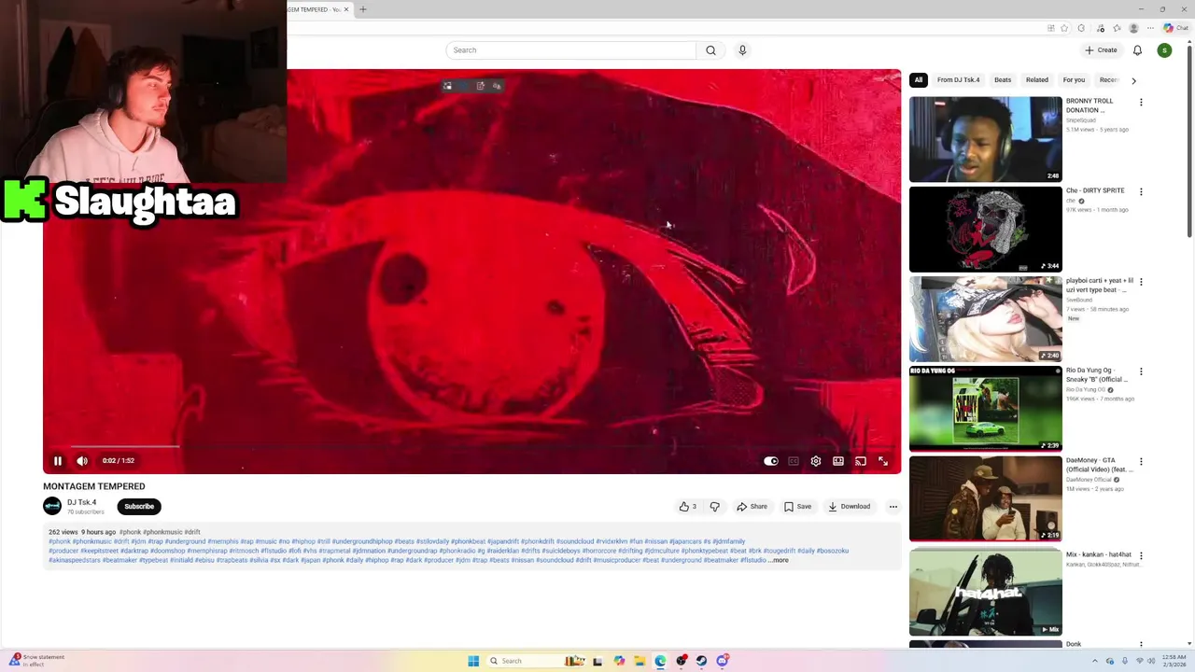Viewport: 1195px width, 672px height.
Task: Open playboi carti + yeat type beat thumbnail
Action: 986,318
